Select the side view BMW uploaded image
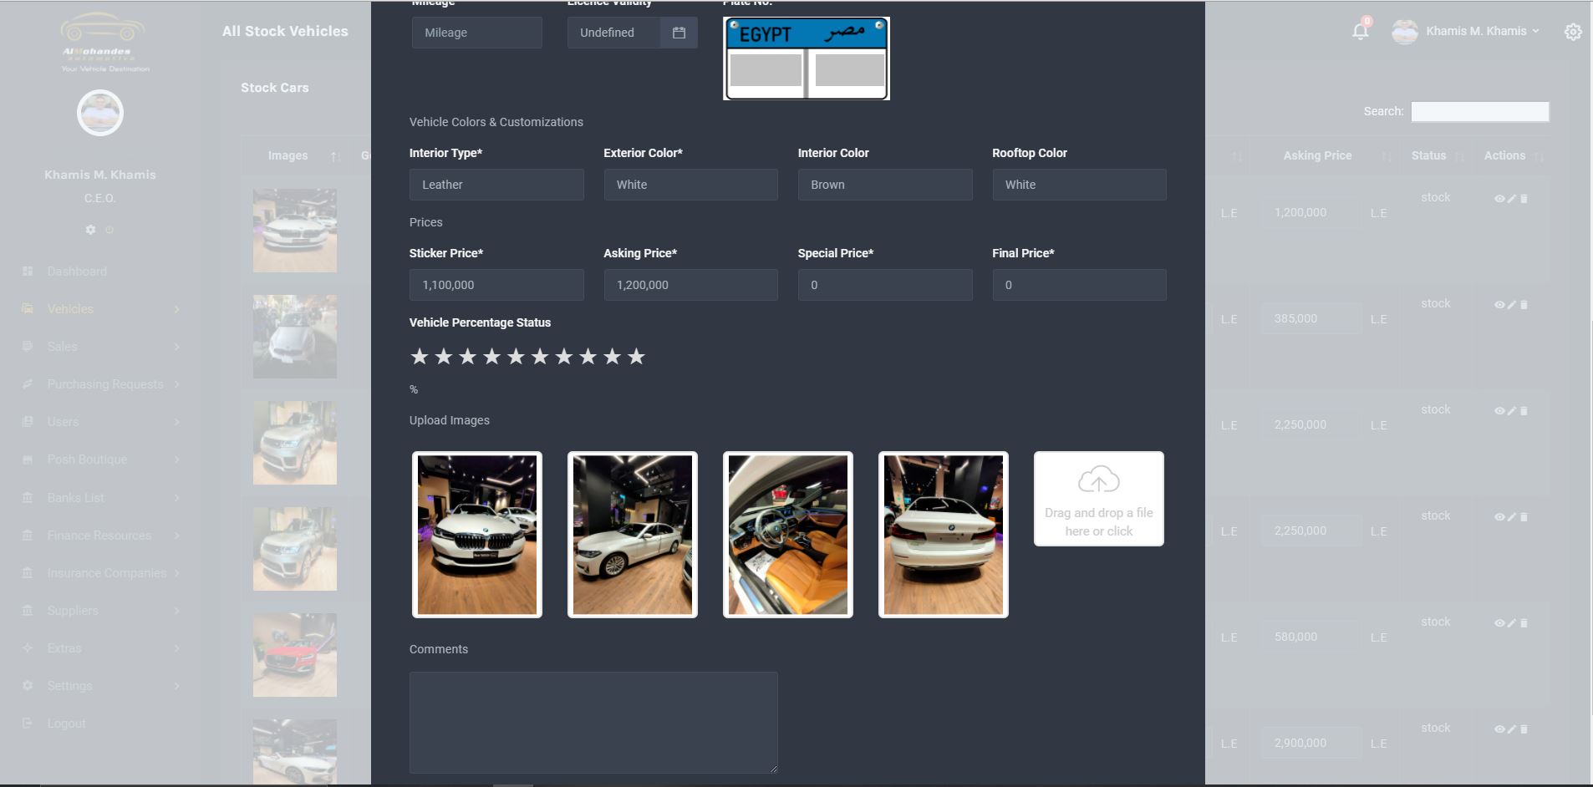The image size is (1593, 787). [x=633, y=535]
